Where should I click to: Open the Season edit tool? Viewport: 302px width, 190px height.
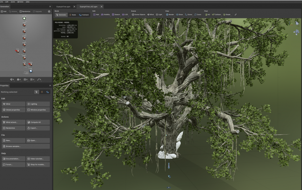tap(116, 14)
